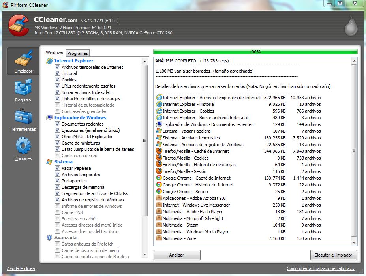Switch to the Programas tab

[78, 53]
